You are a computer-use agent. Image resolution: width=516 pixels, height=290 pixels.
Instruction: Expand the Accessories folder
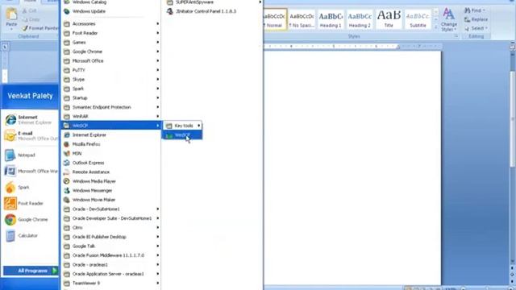[x=111, y=23]
